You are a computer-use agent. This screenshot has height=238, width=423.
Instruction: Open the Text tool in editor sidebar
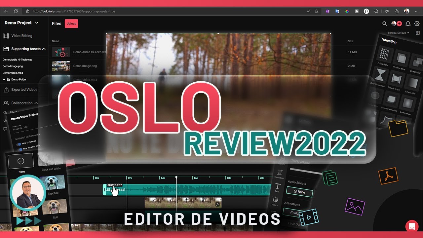click(278, 188)
